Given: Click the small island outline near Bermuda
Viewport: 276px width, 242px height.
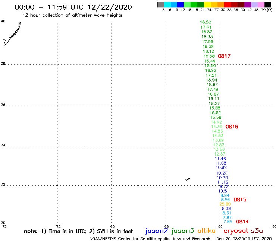Looking at the screenshot, I should (188, 179).
